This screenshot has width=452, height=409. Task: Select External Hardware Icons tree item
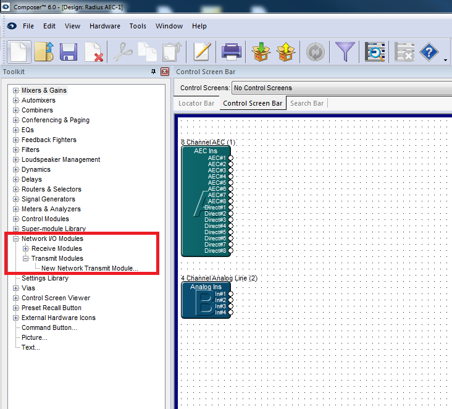[x=59, y=318]
